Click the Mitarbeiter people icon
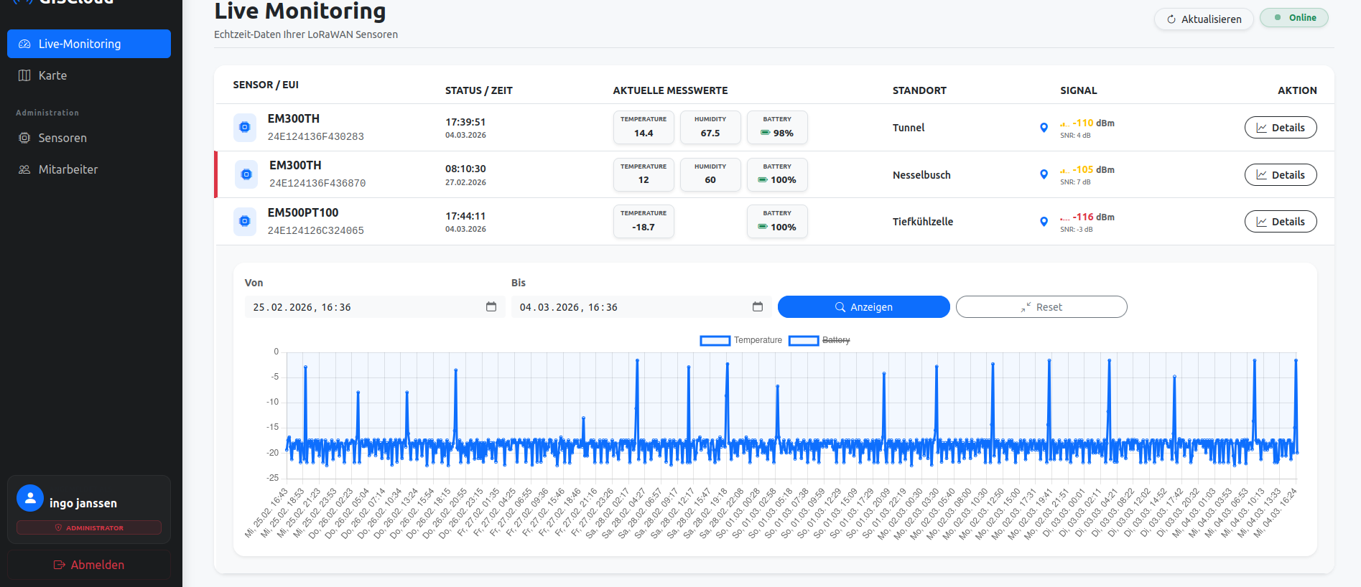 [x=24, y=169]
